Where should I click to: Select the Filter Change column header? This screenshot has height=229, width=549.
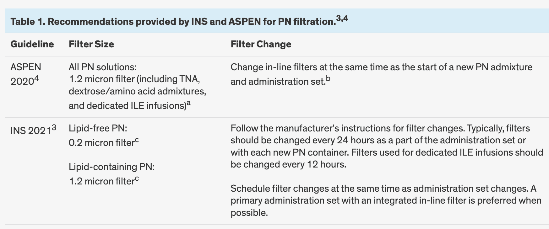click(261, 44)
